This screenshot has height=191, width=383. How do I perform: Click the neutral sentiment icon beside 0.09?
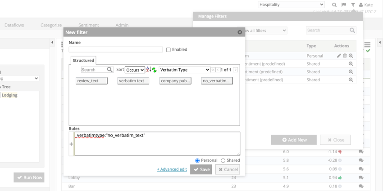tap(340, 169)
